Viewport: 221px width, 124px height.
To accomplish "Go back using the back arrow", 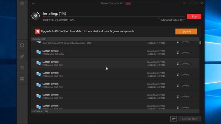I will click(33, 4).
